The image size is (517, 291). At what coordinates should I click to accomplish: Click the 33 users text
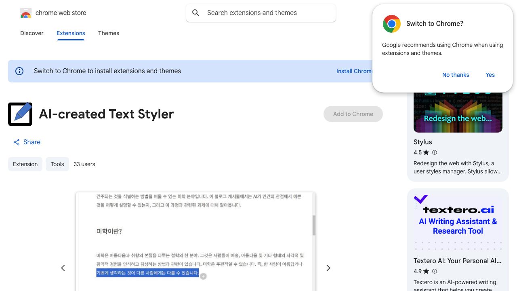pyautogui.click(x=84, y=164)
